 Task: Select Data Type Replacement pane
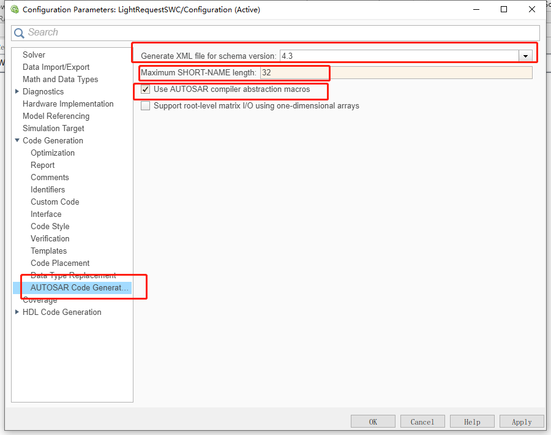(x=73, y=275)
